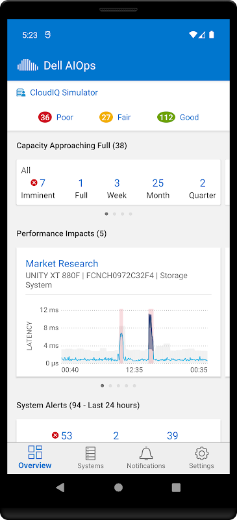Tap the red error icon beside 53 alerts
The width and height of the screenshot is (237, 520).
[55, 435]
